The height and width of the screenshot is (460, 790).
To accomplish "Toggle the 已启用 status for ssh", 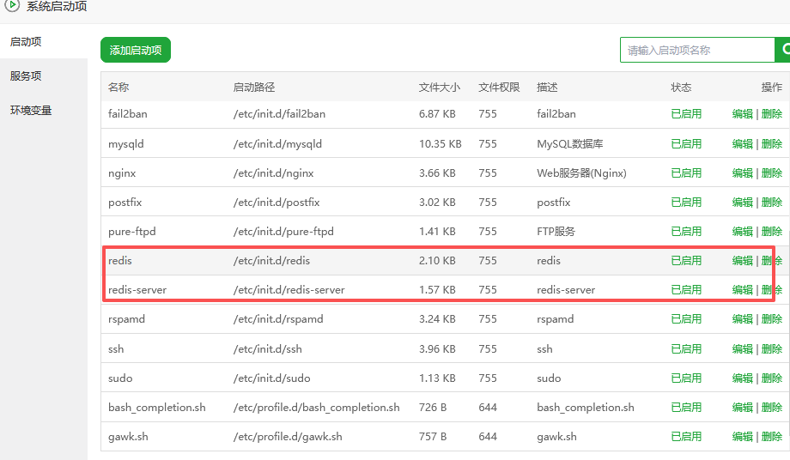I will 686,348.
